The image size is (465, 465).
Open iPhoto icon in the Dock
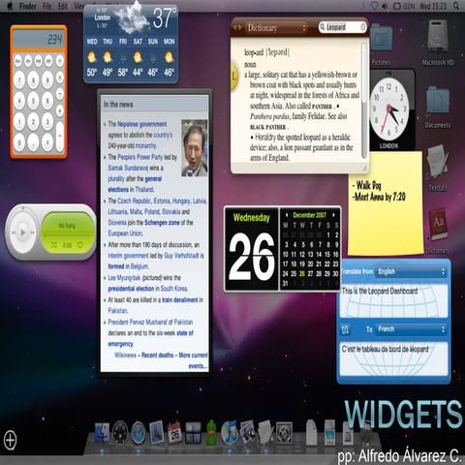coord(248,432)
